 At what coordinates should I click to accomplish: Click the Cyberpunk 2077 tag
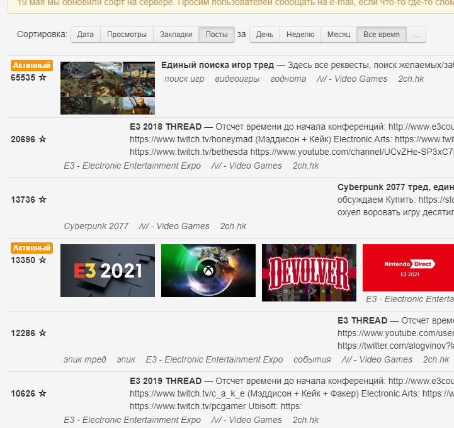coord(96,227)
